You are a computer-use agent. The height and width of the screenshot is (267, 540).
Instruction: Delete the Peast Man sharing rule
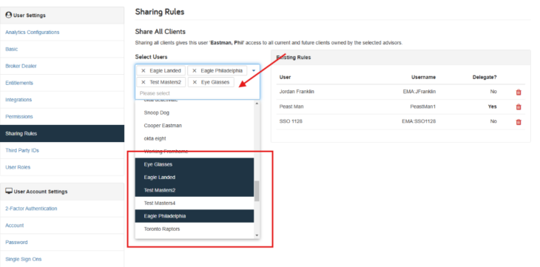[519, 107]
